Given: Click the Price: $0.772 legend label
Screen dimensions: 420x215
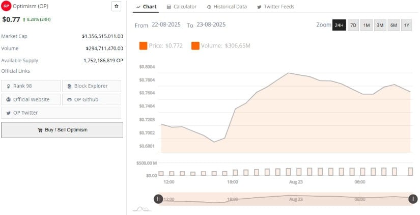Looking at the screenshot, I should click(x=166, y=46).
